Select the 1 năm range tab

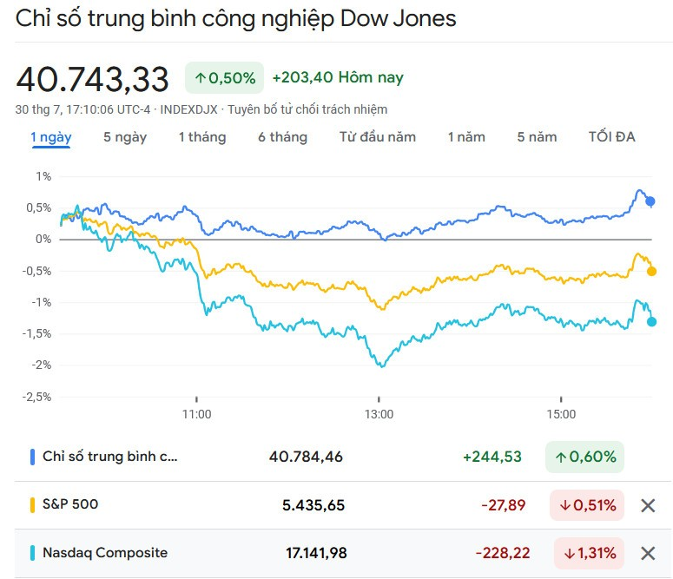point(466,137)
